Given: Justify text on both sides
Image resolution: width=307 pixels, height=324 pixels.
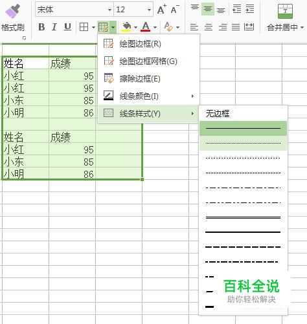Looking at the screenshot, I should pyautogui.click(x=236, y=27).
